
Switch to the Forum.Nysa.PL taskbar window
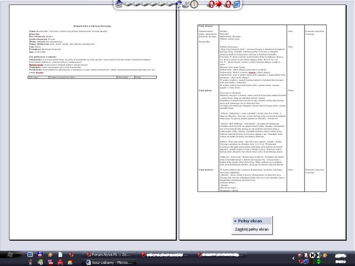click(110, 255)
